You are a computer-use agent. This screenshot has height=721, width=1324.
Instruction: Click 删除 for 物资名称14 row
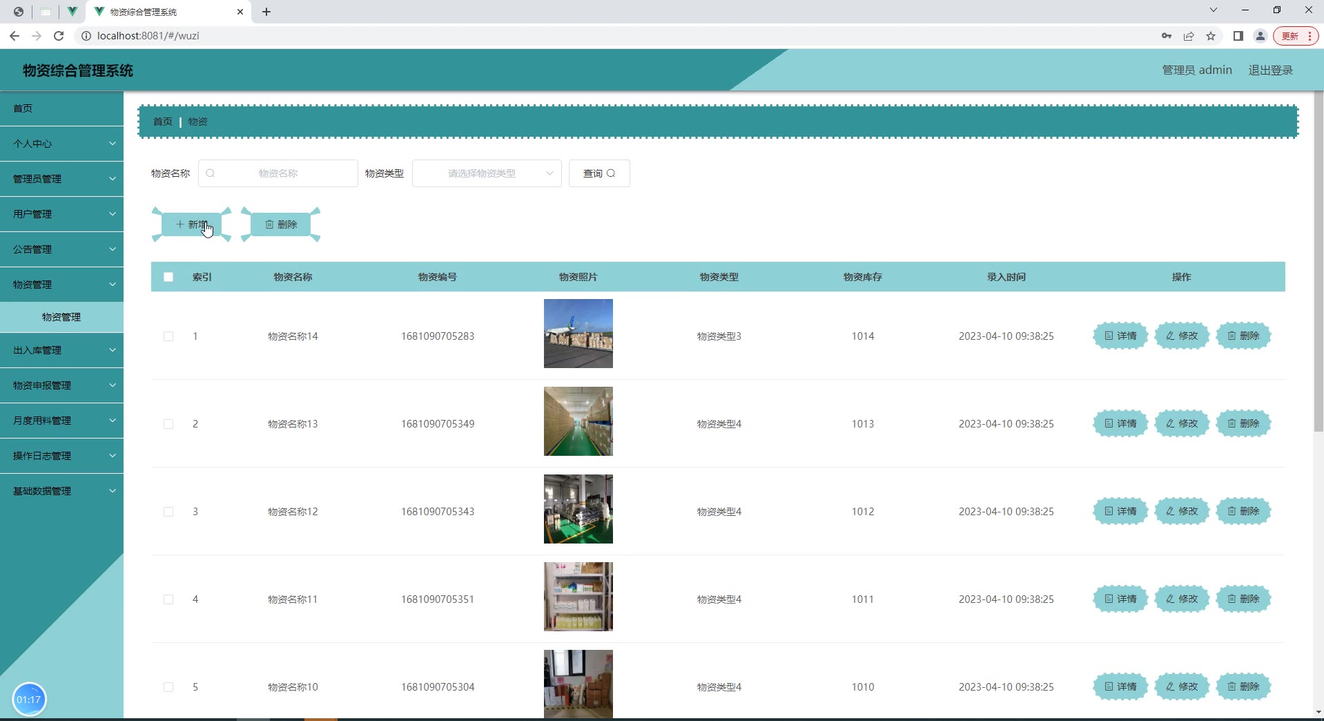tap(1243, 336)
